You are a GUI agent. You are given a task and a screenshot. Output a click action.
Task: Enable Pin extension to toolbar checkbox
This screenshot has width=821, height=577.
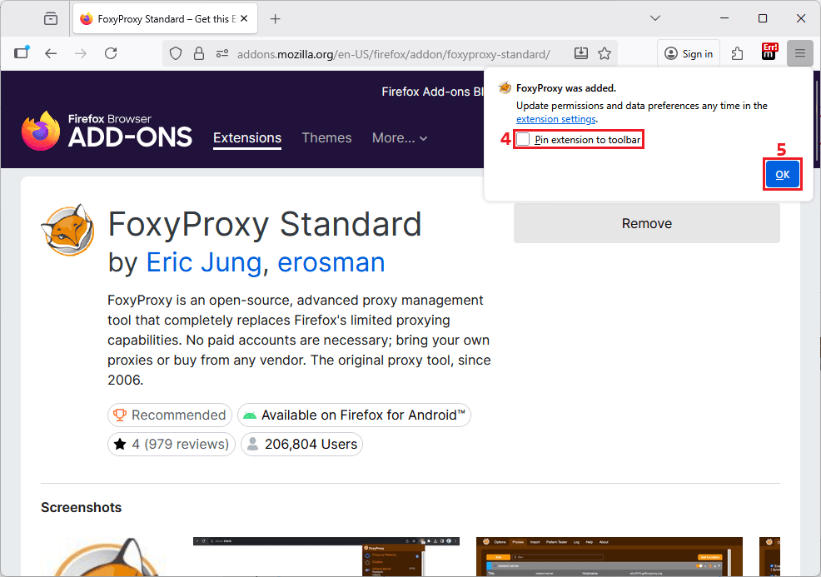(x=523, y=140)
